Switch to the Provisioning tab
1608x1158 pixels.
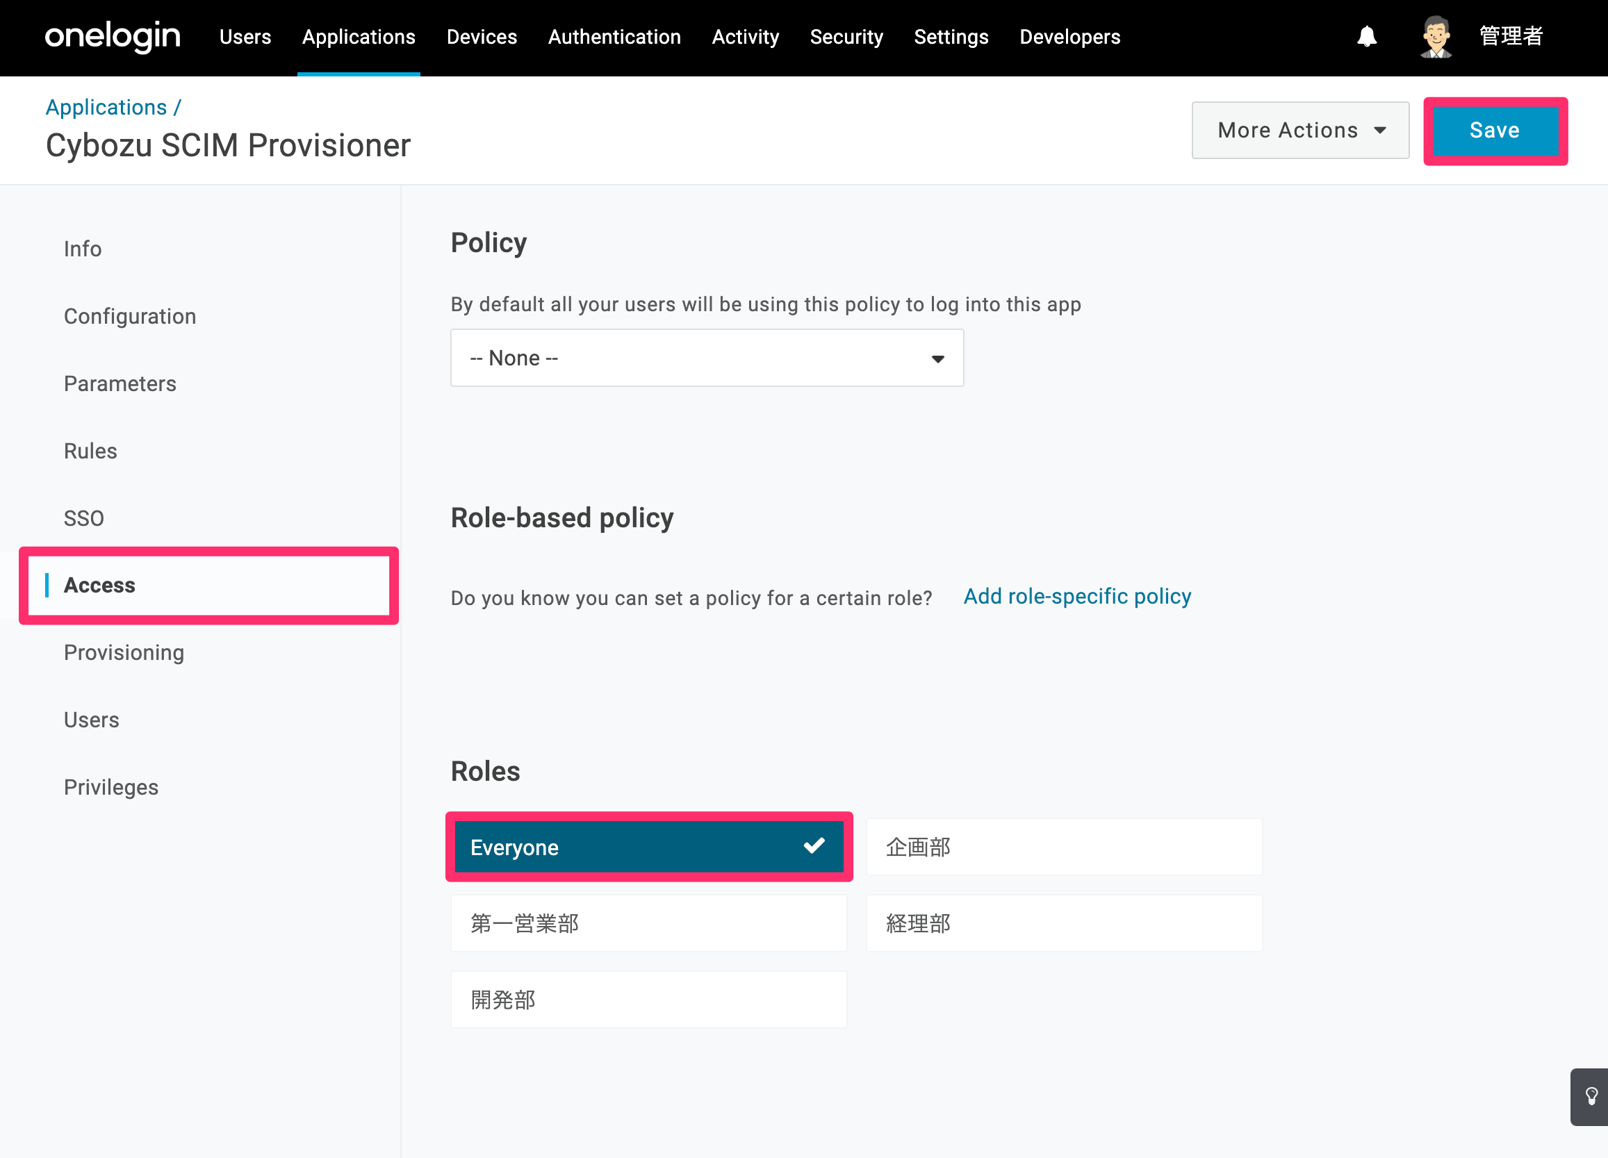coord(124,653)
